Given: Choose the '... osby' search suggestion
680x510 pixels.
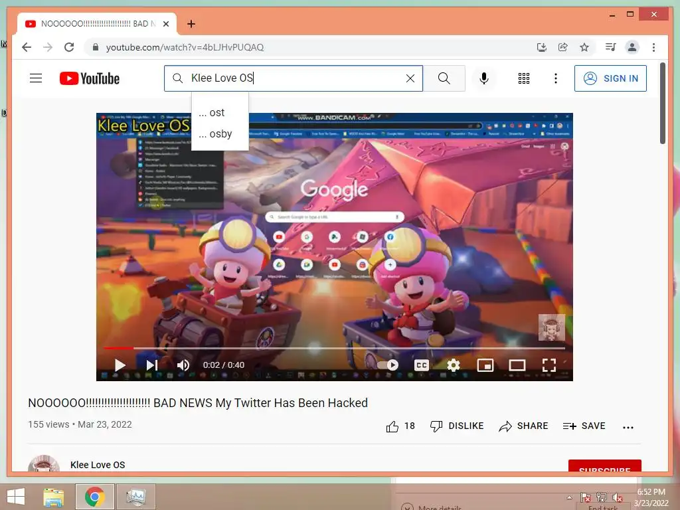Looking at the screenshot, I should (220, 134).
